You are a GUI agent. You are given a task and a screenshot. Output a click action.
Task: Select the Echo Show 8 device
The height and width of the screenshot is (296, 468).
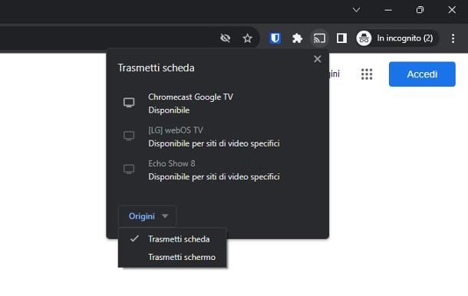218,169
